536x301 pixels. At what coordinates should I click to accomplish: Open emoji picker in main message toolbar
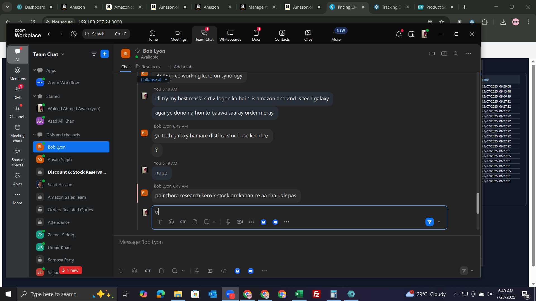[135, 271]
